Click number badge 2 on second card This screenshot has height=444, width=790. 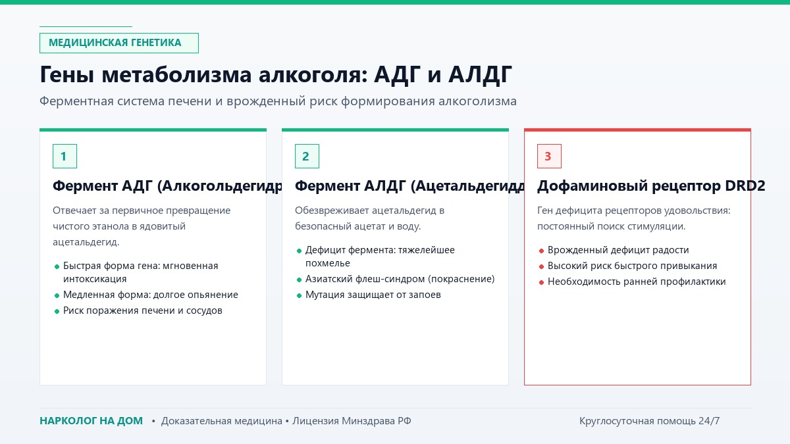307,156
